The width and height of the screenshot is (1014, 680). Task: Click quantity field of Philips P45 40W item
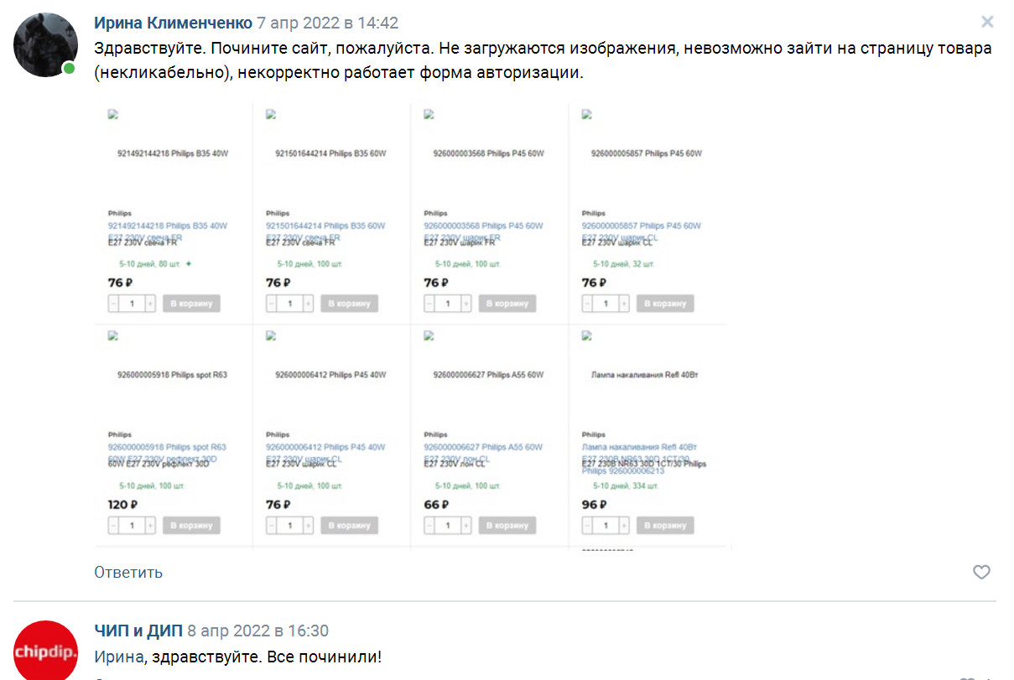click(290, 525)
